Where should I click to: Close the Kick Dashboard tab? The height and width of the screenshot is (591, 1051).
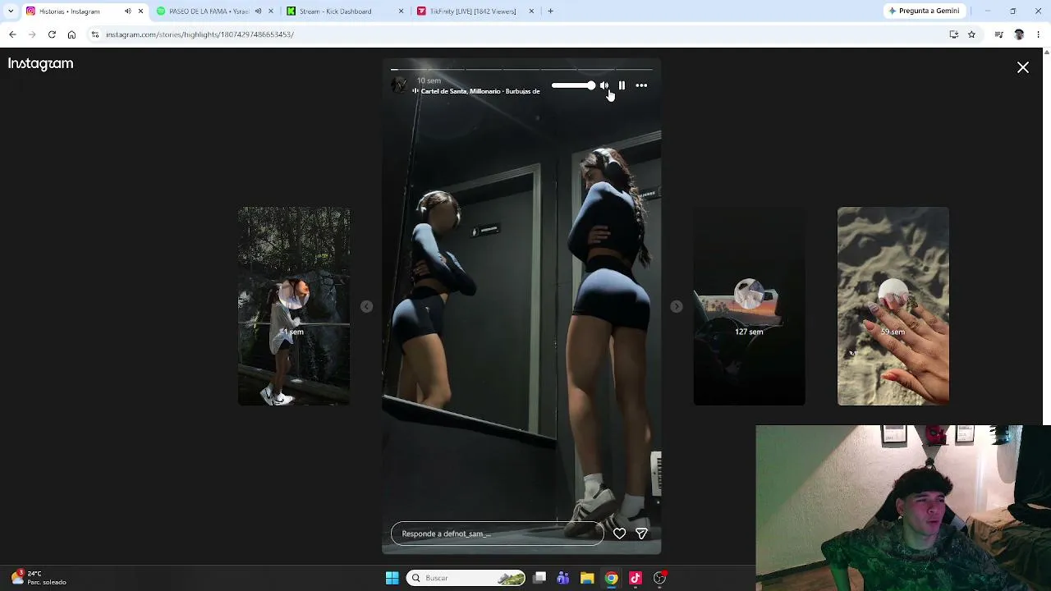(401, 11)
